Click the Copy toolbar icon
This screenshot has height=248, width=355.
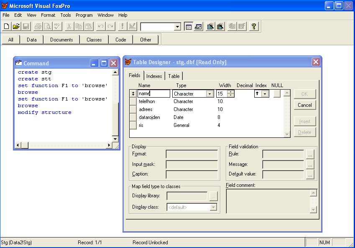coord(79,26)
